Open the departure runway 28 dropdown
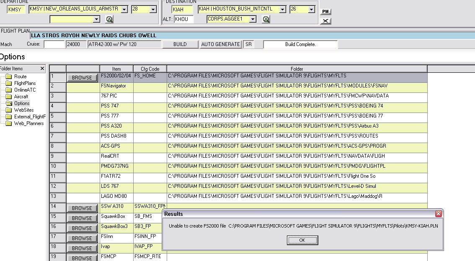The height and width of the screenshot is (261, 475). [x=153, y=9]
